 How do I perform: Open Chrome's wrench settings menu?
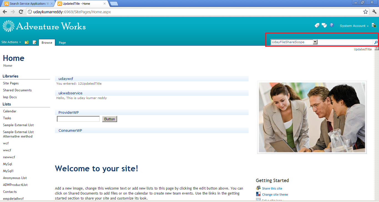point(374,12)
